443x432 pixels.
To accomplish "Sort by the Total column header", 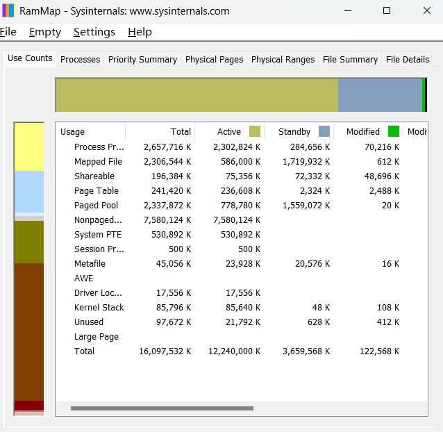I will click(160, 132).
